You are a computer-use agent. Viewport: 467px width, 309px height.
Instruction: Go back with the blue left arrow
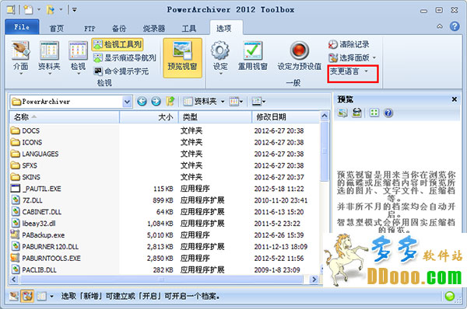(x=142, y=102)
